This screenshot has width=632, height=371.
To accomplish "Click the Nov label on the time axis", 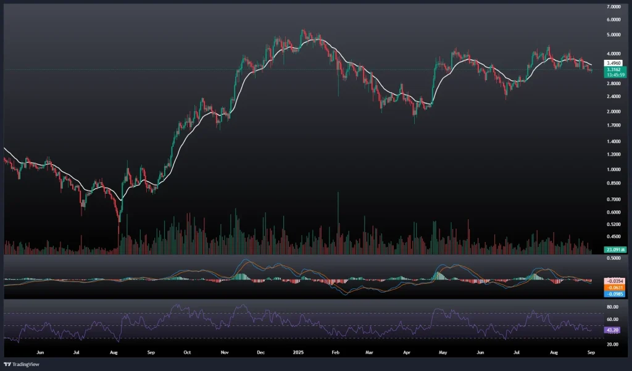I will pos(225,352).
